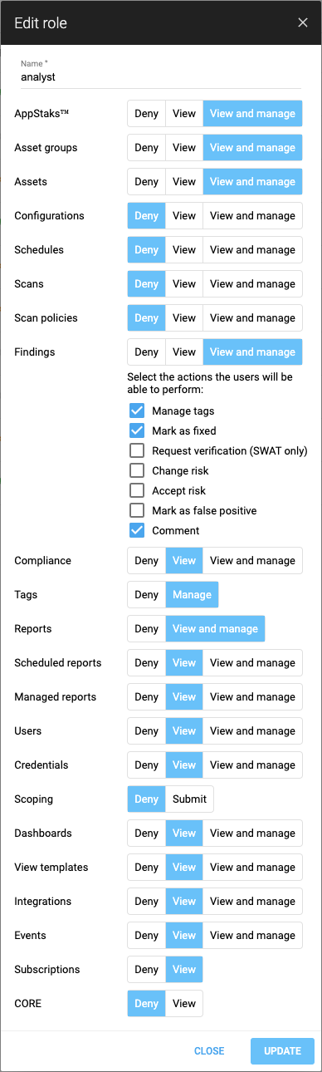The height and width of the screenshot is (1072, 322).
Task: Enable the Accept risk checkbox
Action: pyautogui.click(x=137, y=490)
